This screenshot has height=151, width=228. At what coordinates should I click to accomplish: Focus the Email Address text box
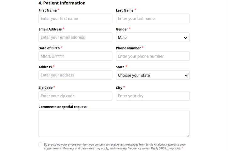point(75,37)
